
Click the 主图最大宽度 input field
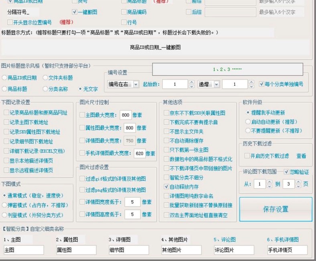(x=126, y=115)
